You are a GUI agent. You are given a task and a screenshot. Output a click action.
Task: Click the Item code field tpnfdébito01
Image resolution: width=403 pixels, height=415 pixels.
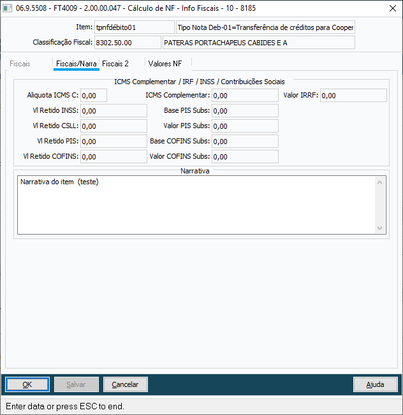pyautogui.click(x=135, y=27)
